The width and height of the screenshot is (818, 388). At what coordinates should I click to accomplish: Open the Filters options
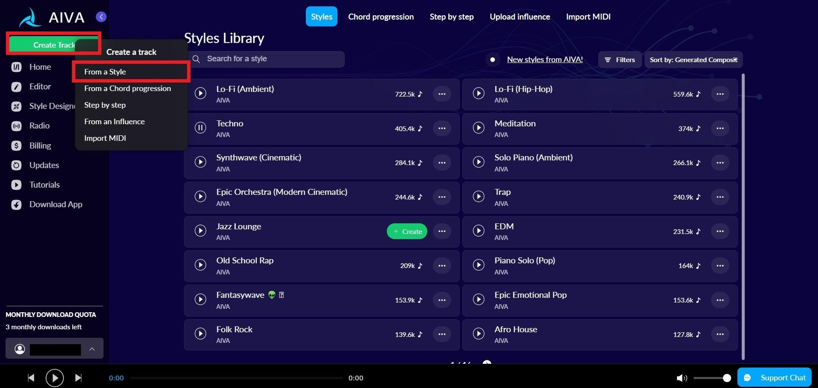pos(620,60)
